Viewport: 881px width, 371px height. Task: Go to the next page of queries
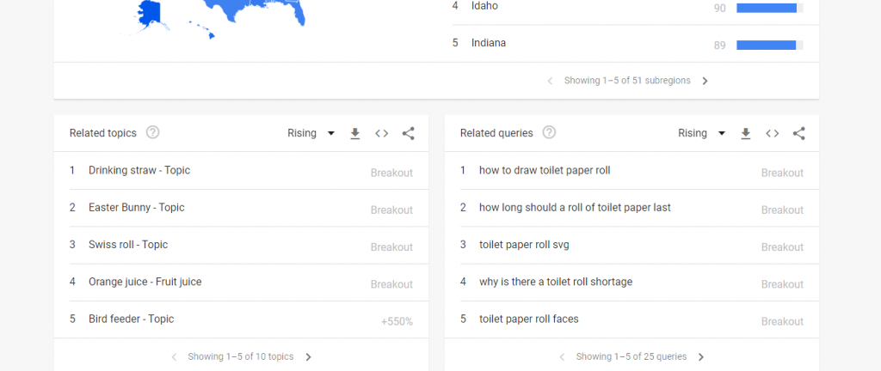point(700,357)
